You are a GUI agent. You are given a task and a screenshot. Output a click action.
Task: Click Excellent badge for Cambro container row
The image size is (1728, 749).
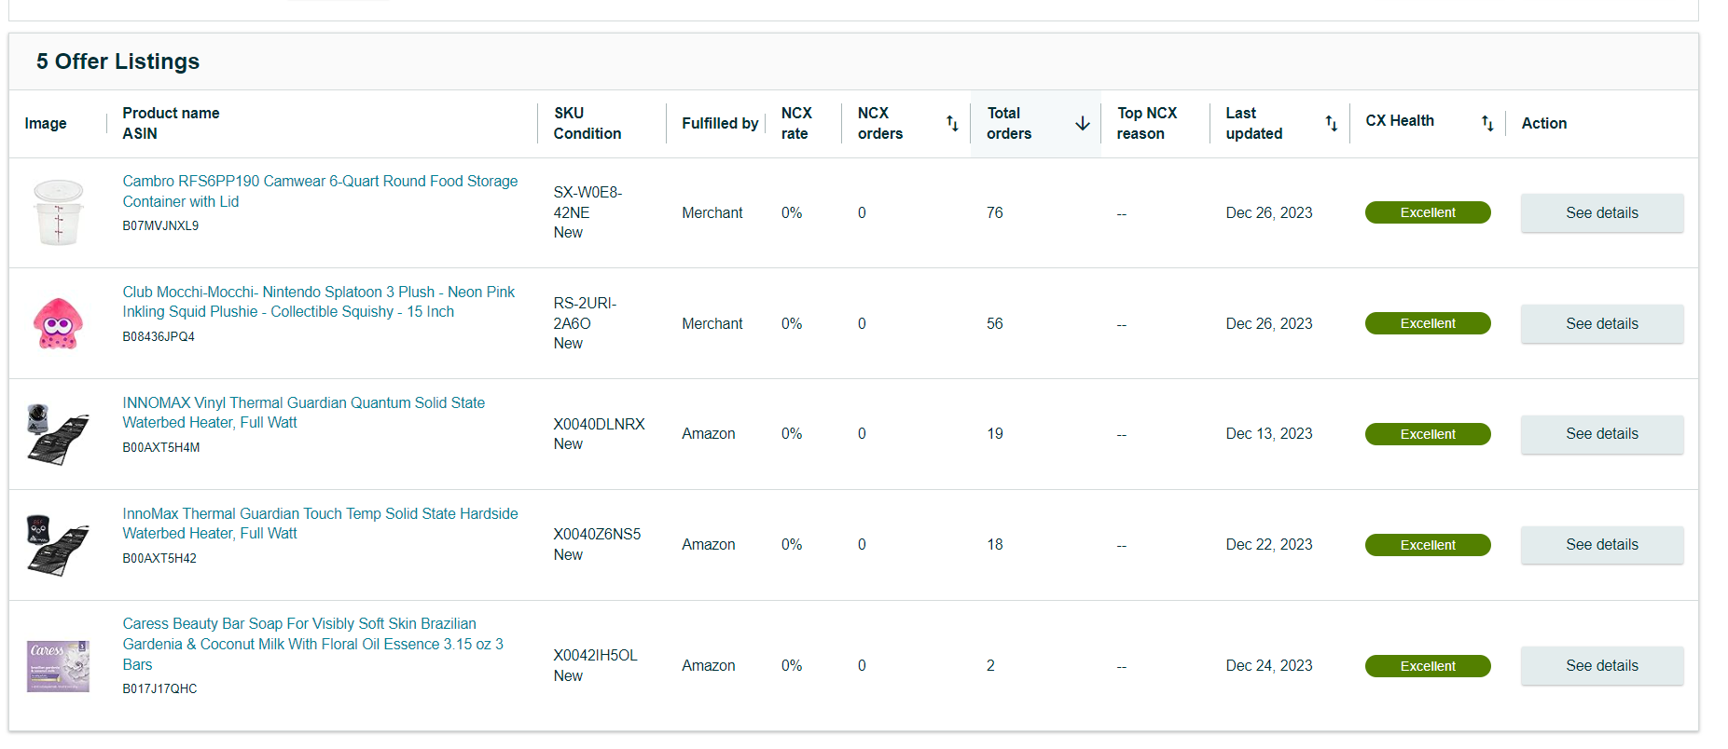coord(1428,212)
